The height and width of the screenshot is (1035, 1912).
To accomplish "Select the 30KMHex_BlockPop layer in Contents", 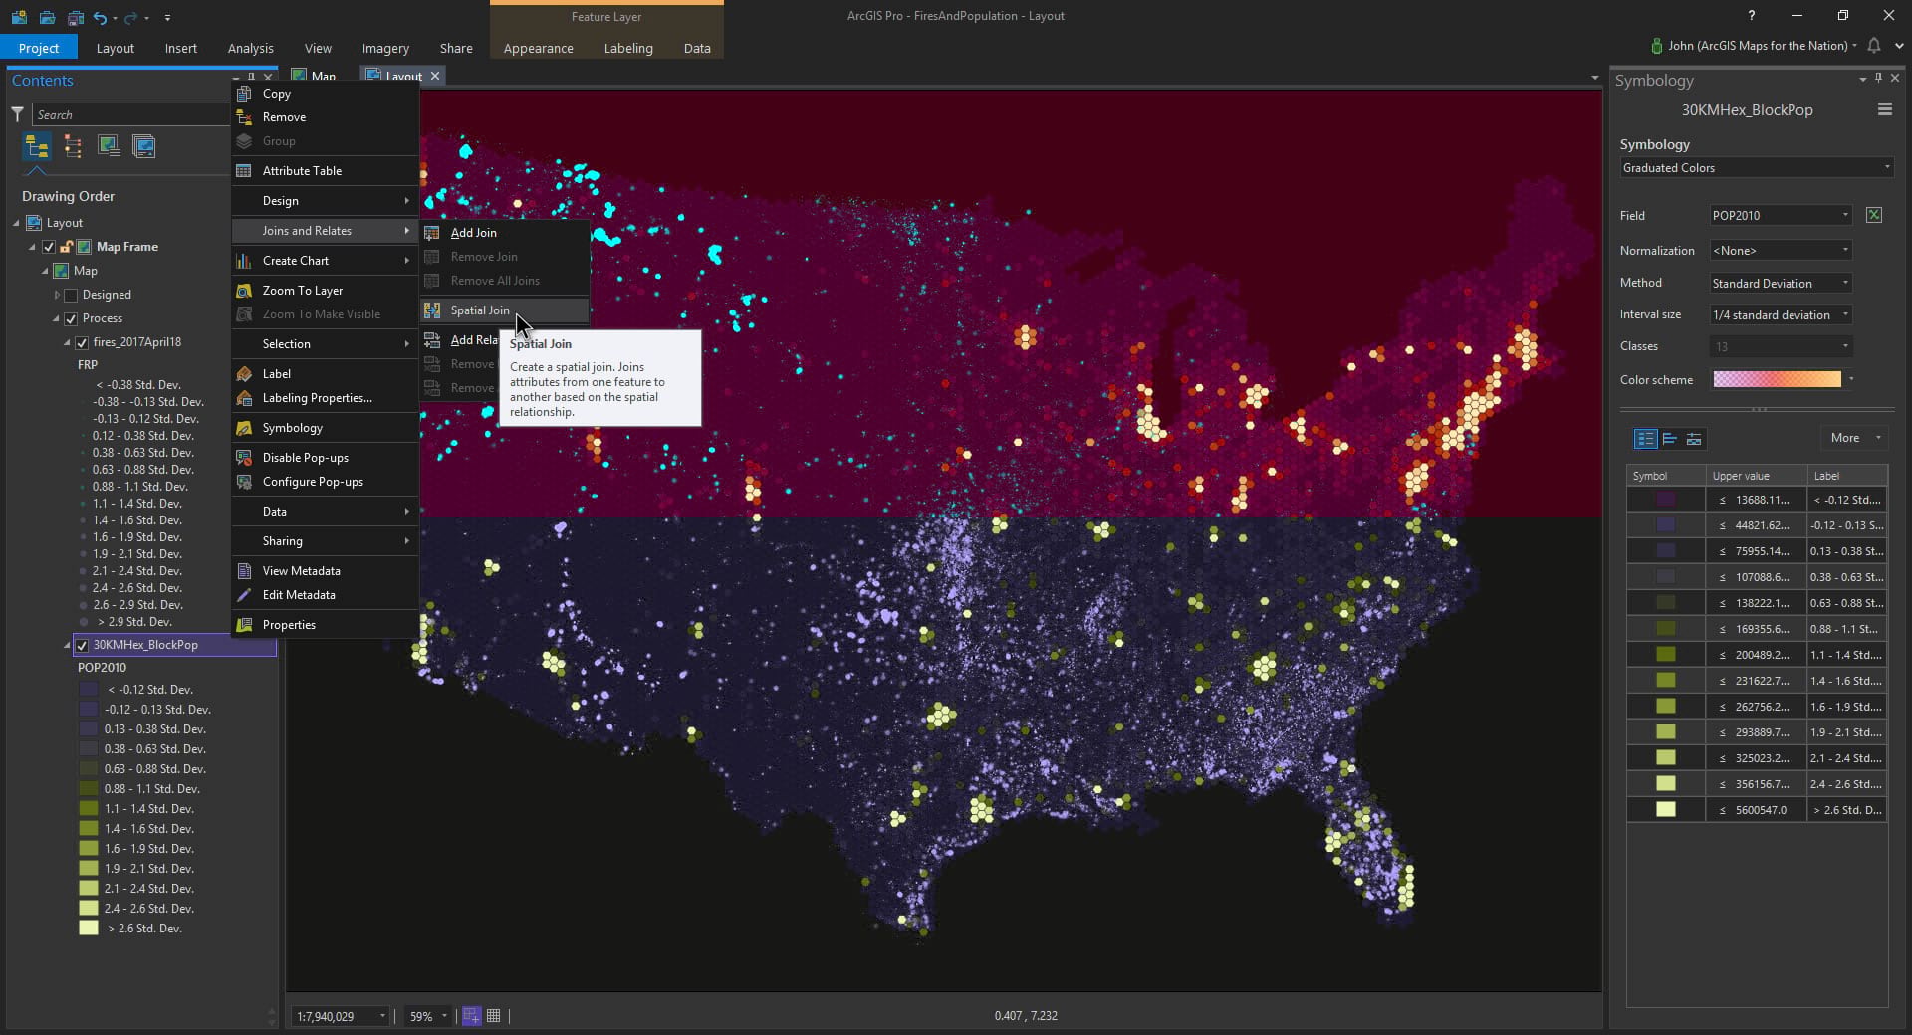I will coord(145,645).
